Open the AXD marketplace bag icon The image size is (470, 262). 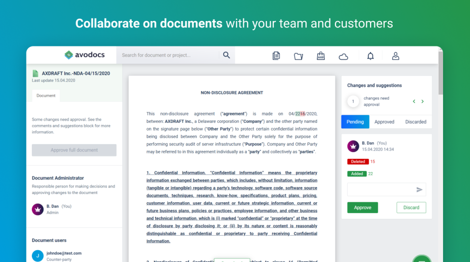tap(321, 56)
